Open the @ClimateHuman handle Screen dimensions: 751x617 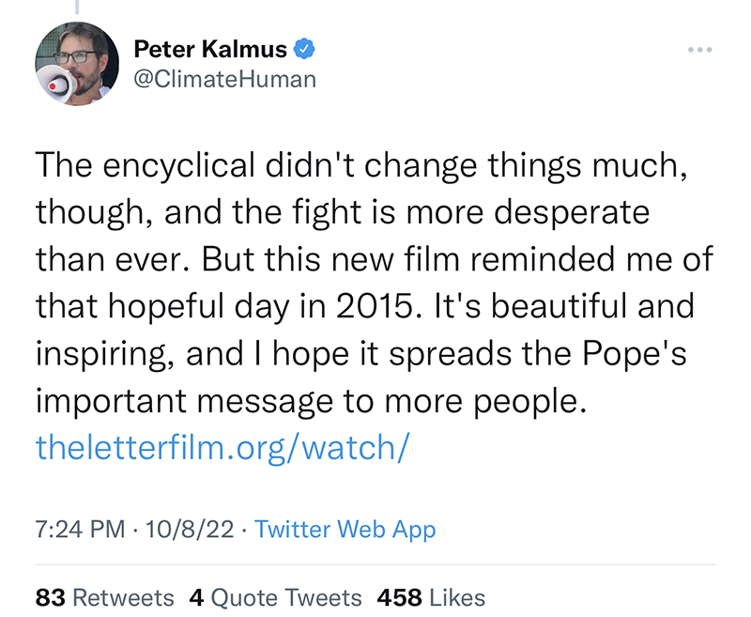tap(226, 79)
